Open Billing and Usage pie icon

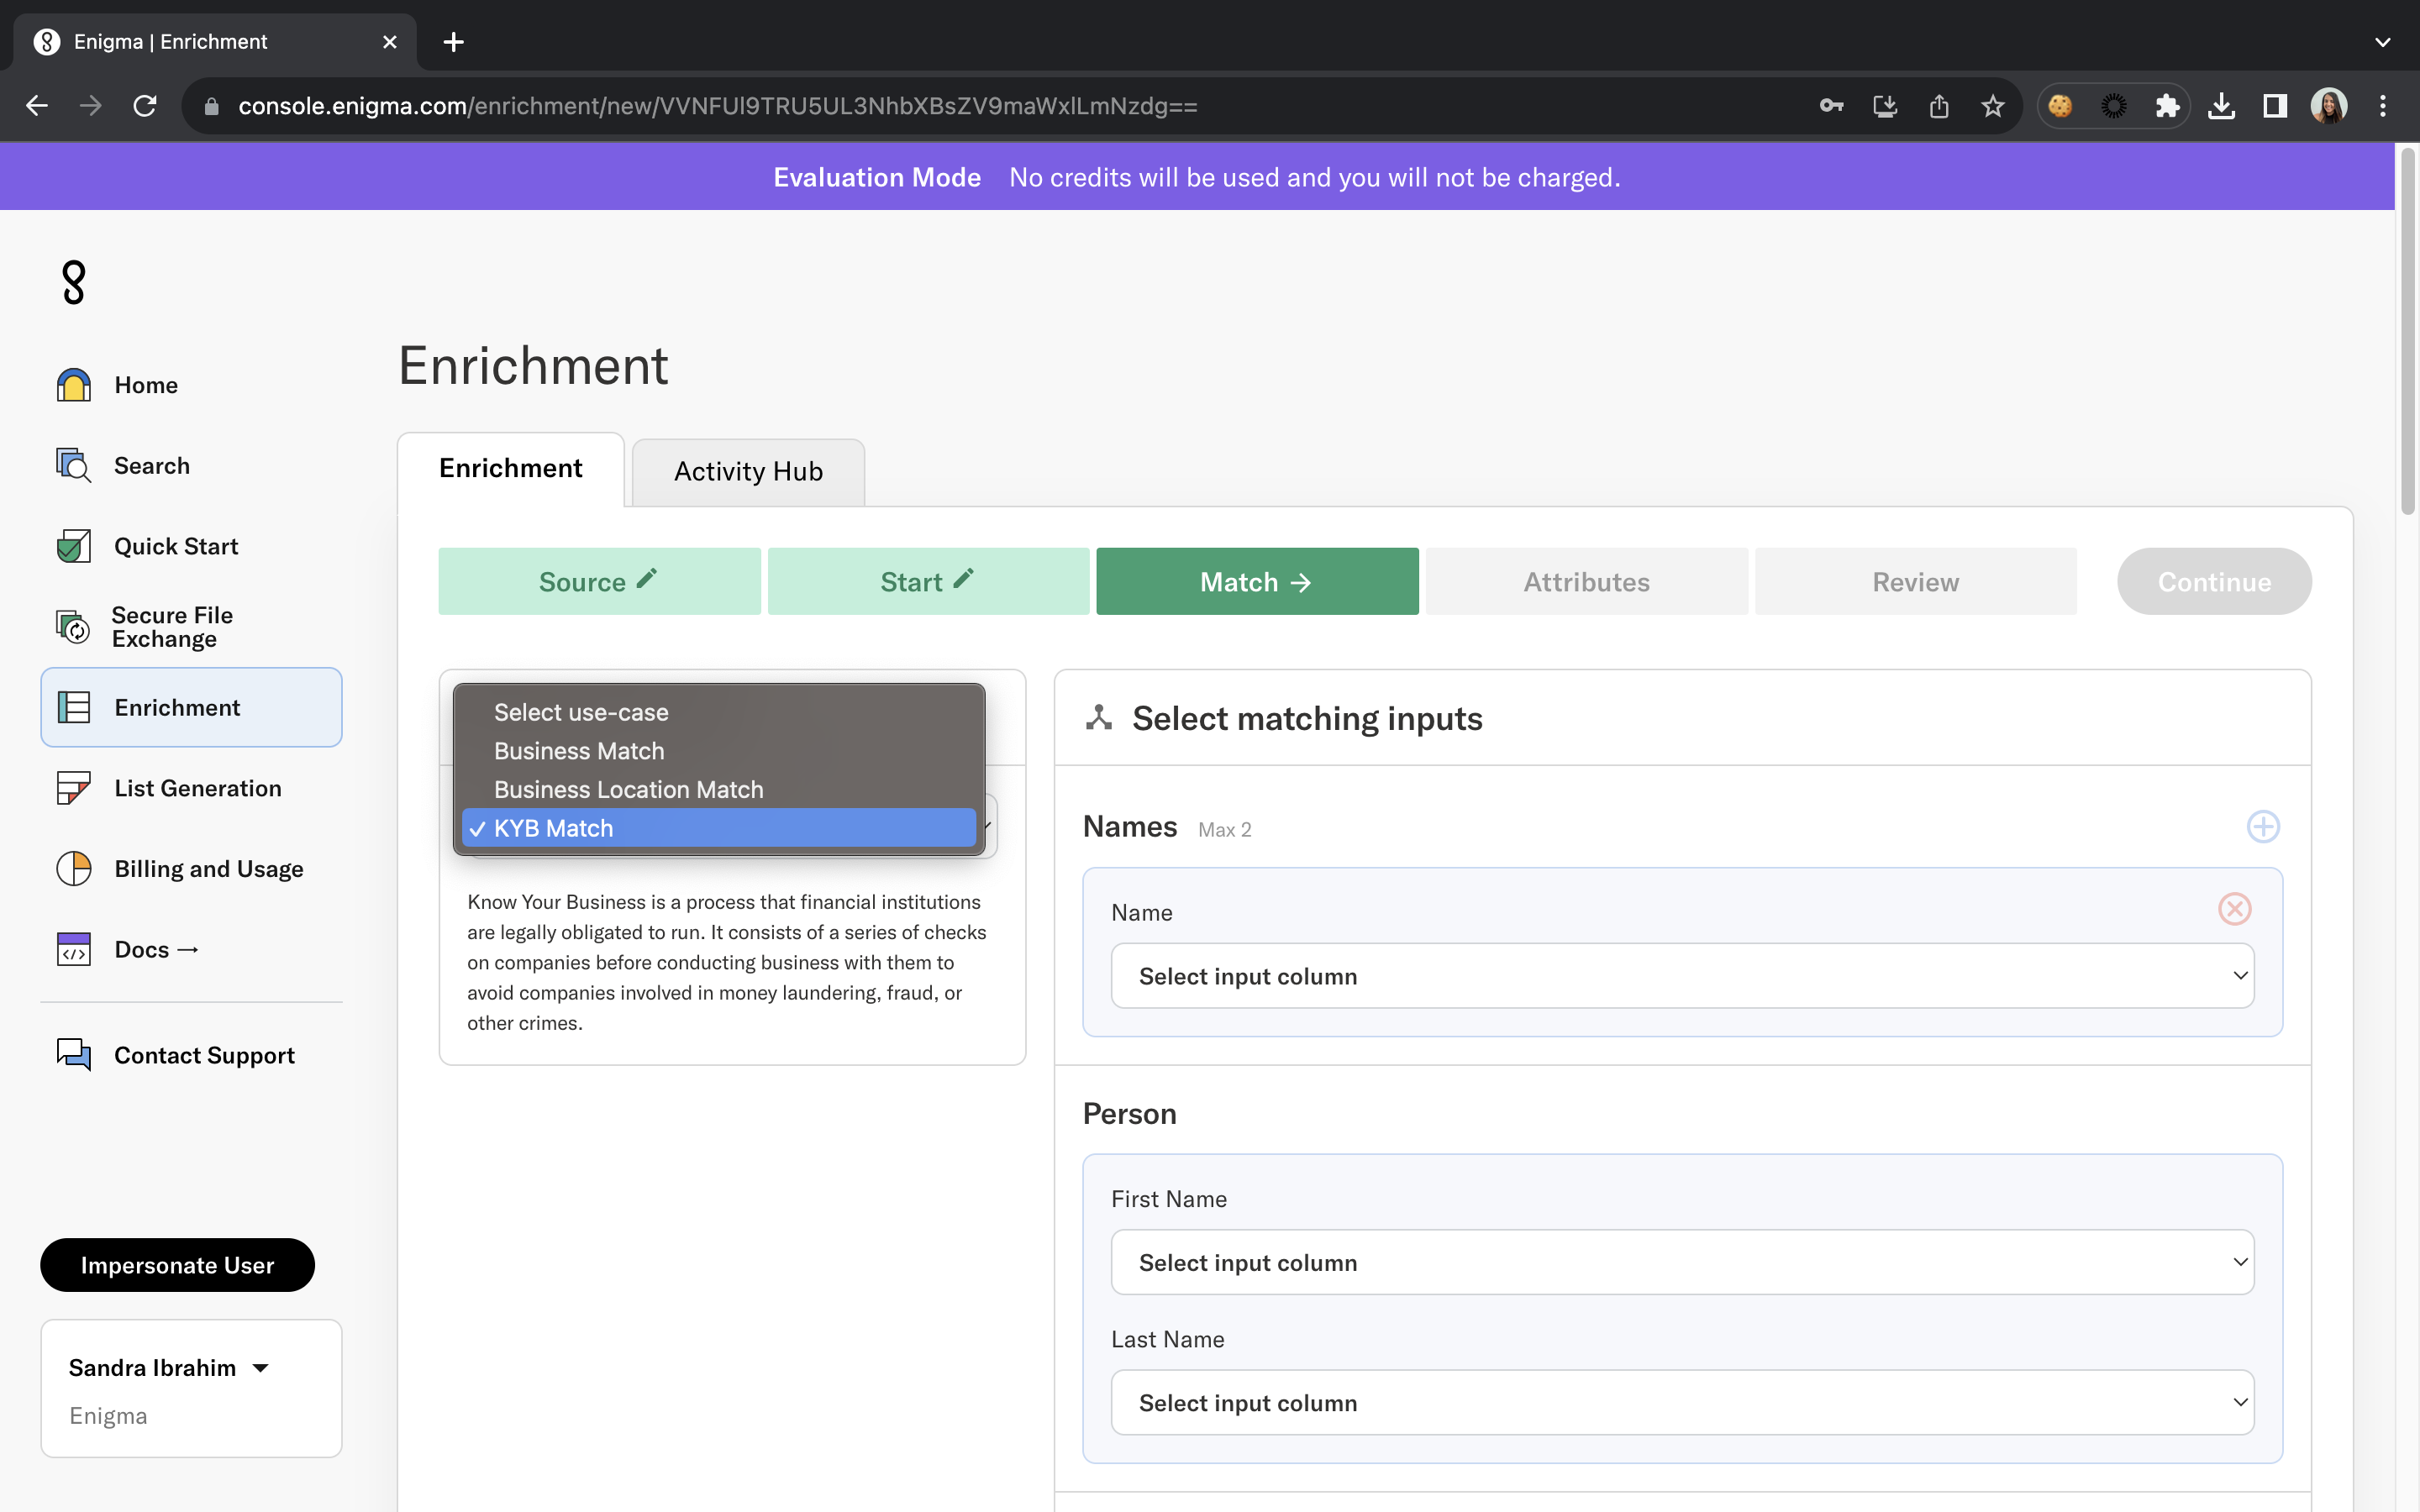pyautogui.click(x=73, y=868)
